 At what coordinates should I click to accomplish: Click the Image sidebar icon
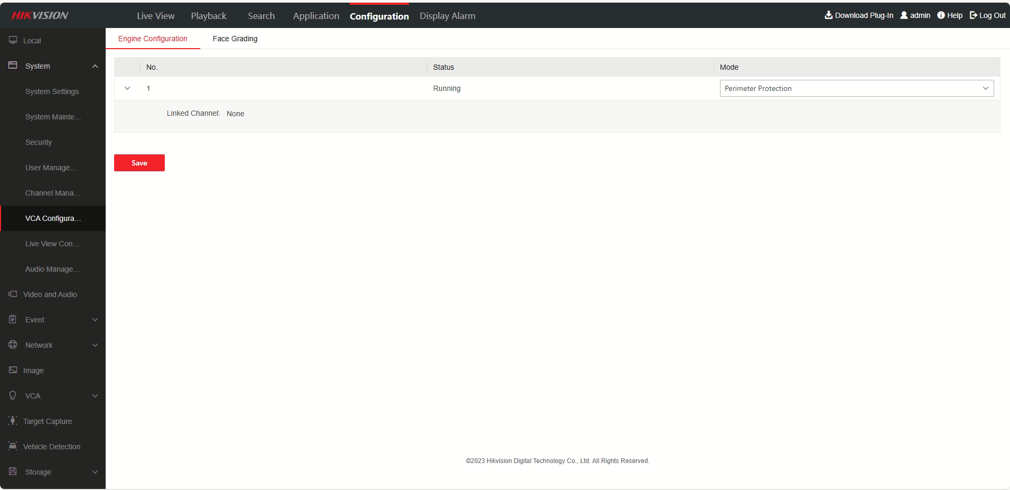(13, 371)
